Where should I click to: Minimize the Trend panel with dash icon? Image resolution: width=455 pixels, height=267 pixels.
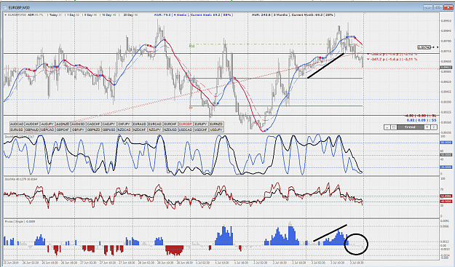[x=387, y=127]
